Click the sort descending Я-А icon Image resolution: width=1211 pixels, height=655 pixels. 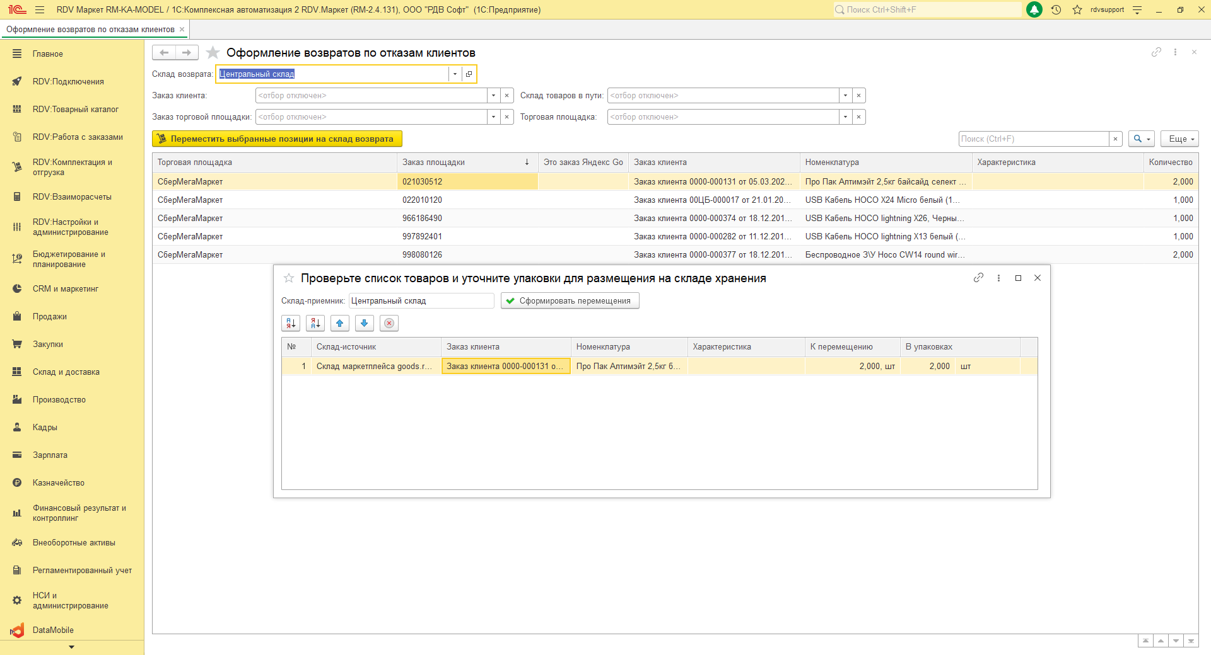tap(315, 323)
